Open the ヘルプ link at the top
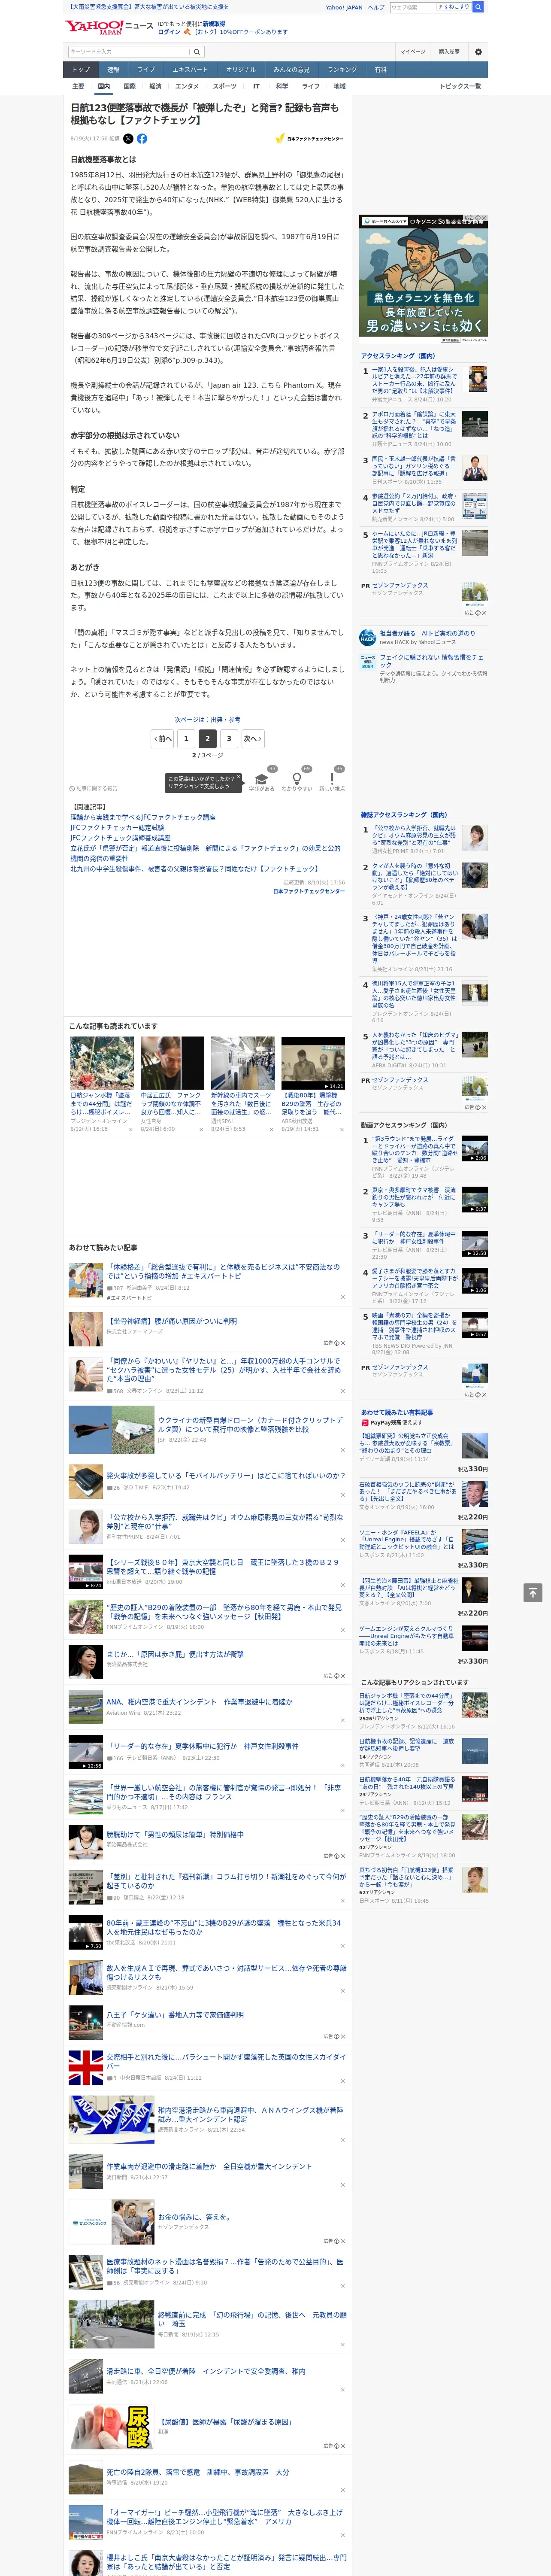 (376, 7)
